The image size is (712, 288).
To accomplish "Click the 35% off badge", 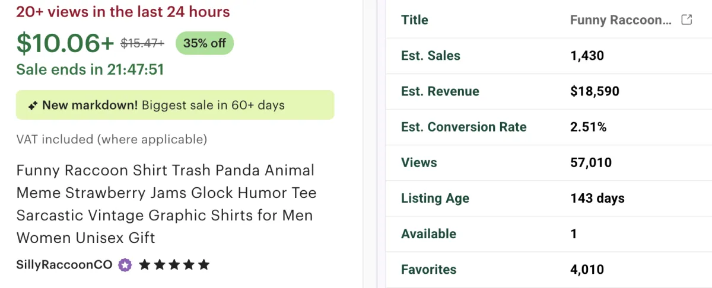I will click(205, 43).
